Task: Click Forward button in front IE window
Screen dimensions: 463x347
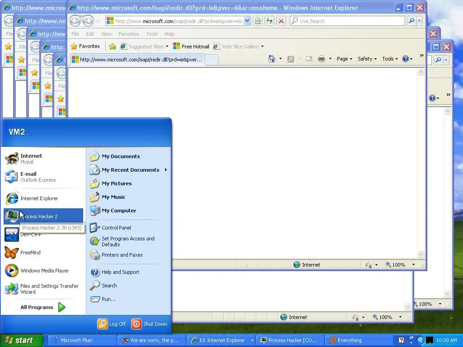Action: pos(88,21)
